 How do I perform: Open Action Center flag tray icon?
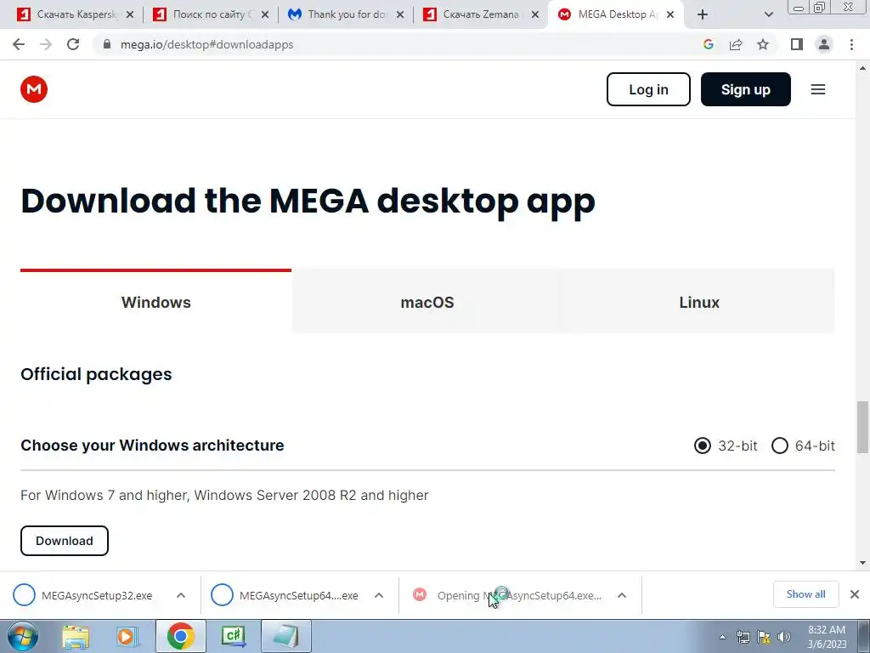[x=764, y=637]
